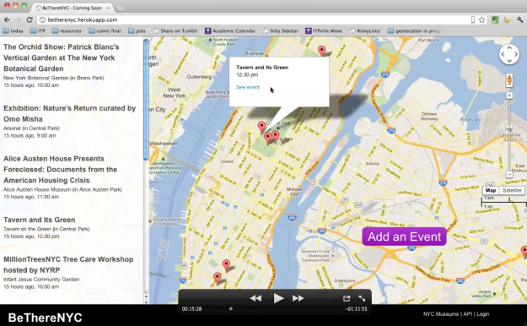527x326 pixels.
Task: Bookmark page with the star icon
Action: 481,20
